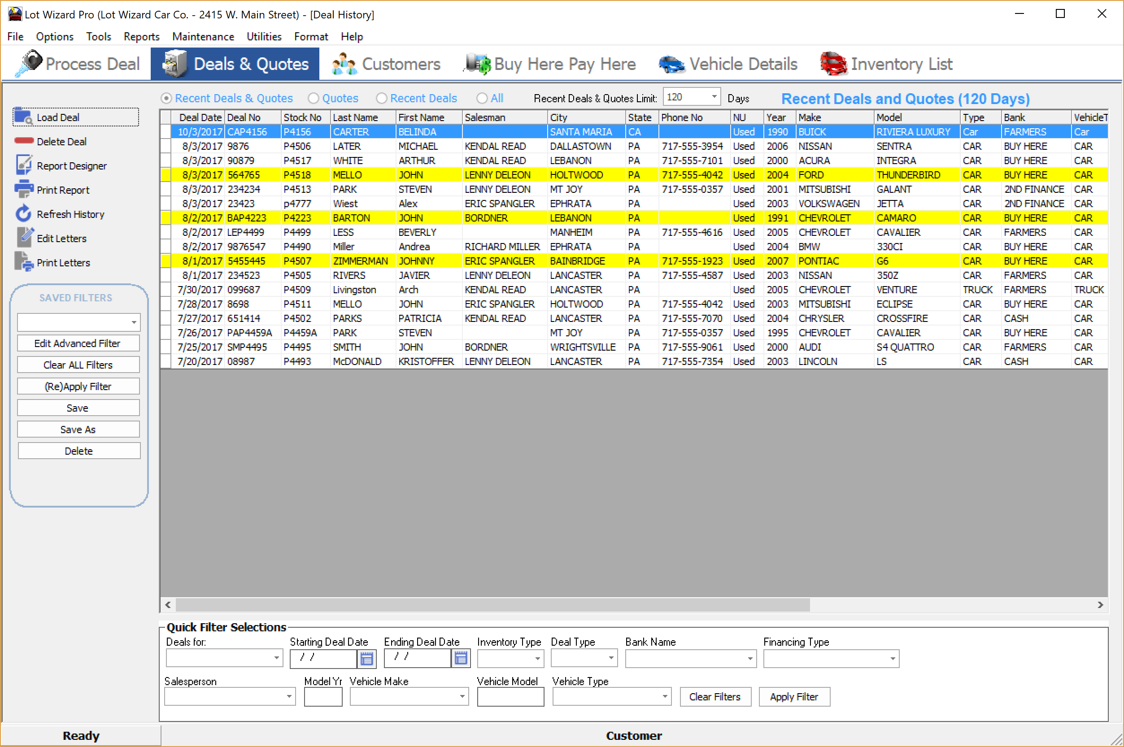This screenshot has width=1124, height=747.
Task: Open Report Designer via its icon
Action: pyautogui.click(x=24, y=165)
